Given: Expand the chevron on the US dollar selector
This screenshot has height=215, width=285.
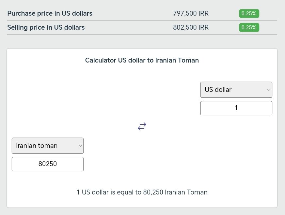Looking at the screenshot, I should click(268, 90).
